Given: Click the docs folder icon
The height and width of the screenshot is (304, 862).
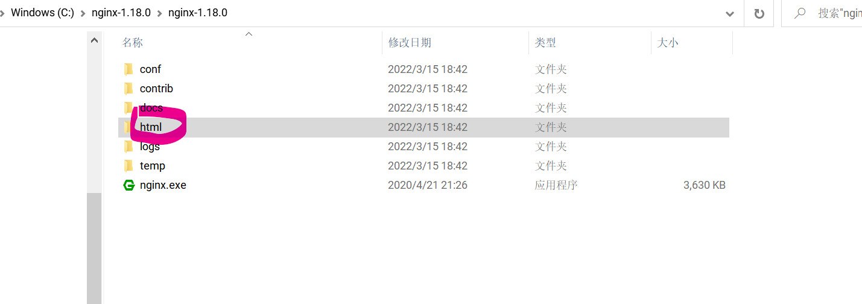Looking at the screenshot, I should click(x=128, y=108).
